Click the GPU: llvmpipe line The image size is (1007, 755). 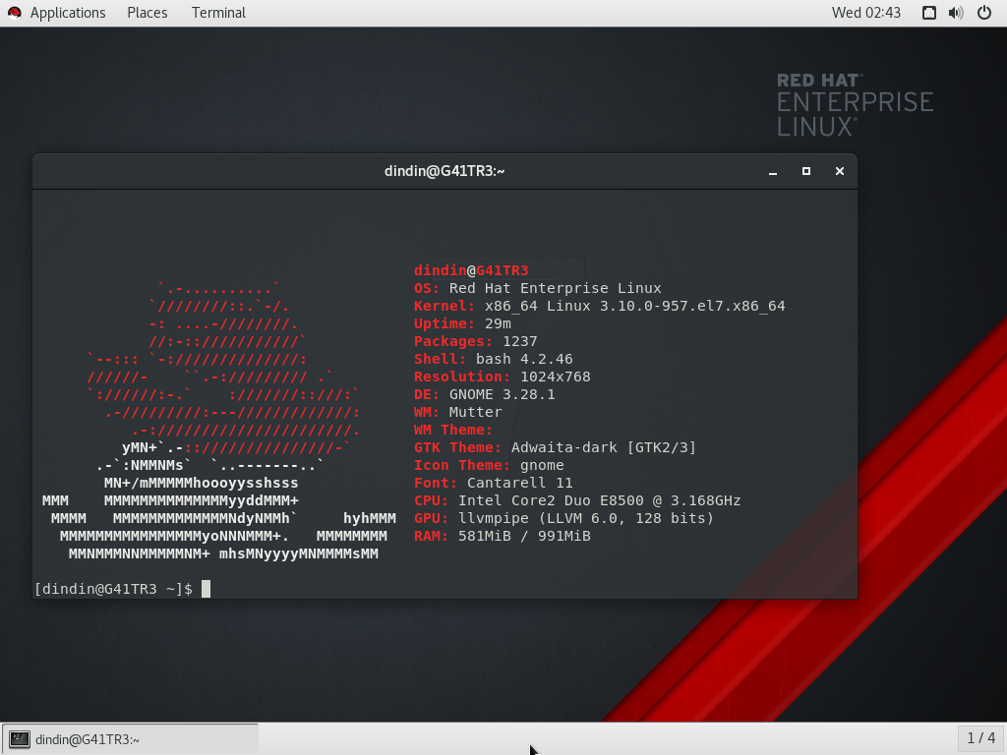[x=563, y=518]
